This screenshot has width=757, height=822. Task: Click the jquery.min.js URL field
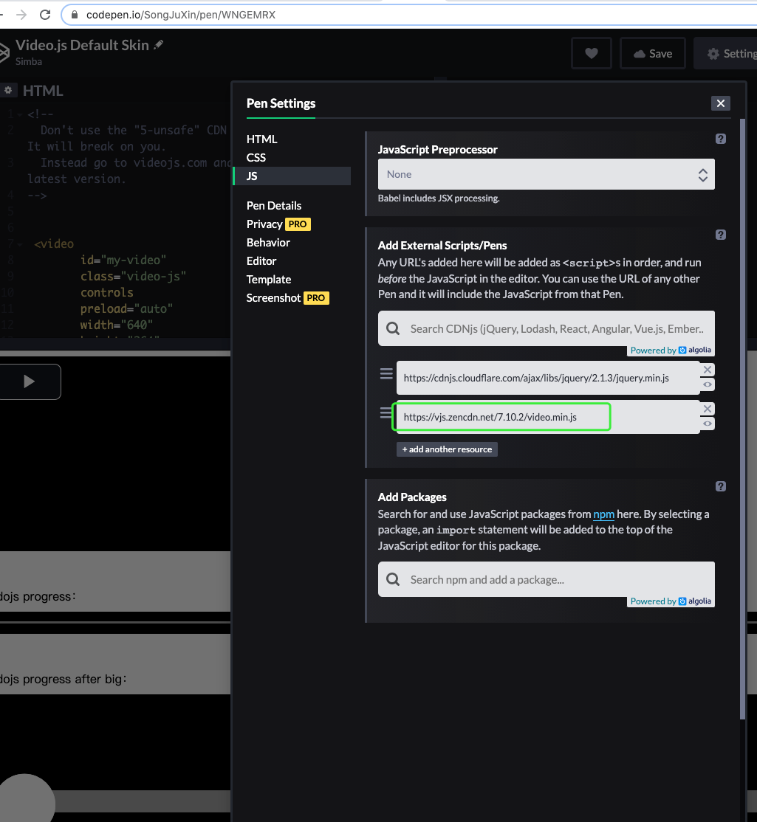pos(548,378)
